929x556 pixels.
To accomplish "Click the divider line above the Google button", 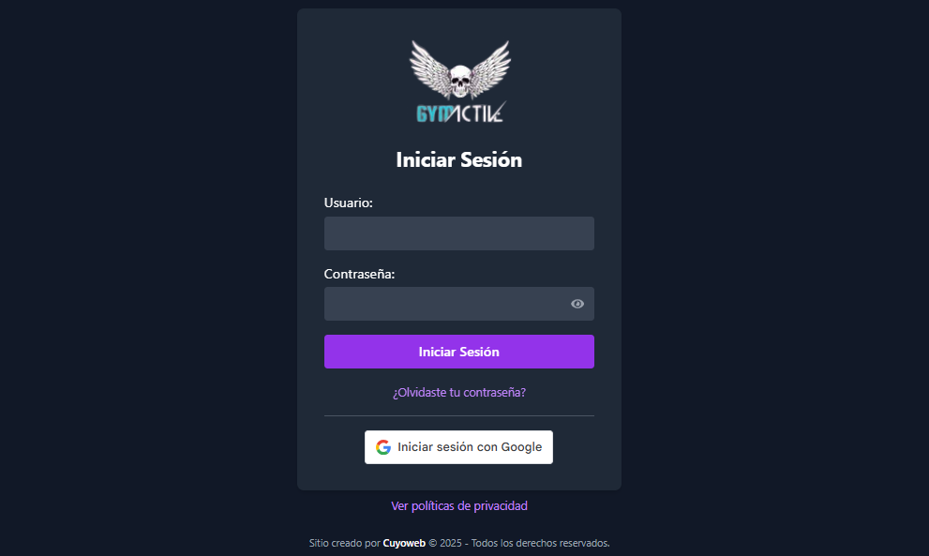I will pos(459,415).
